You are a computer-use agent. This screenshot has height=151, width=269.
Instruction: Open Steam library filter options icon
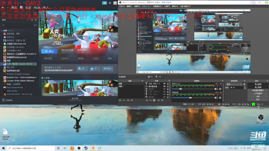35,25
